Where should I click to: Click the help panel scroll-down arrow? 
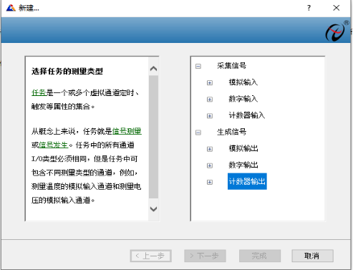(x=153, y=209)
